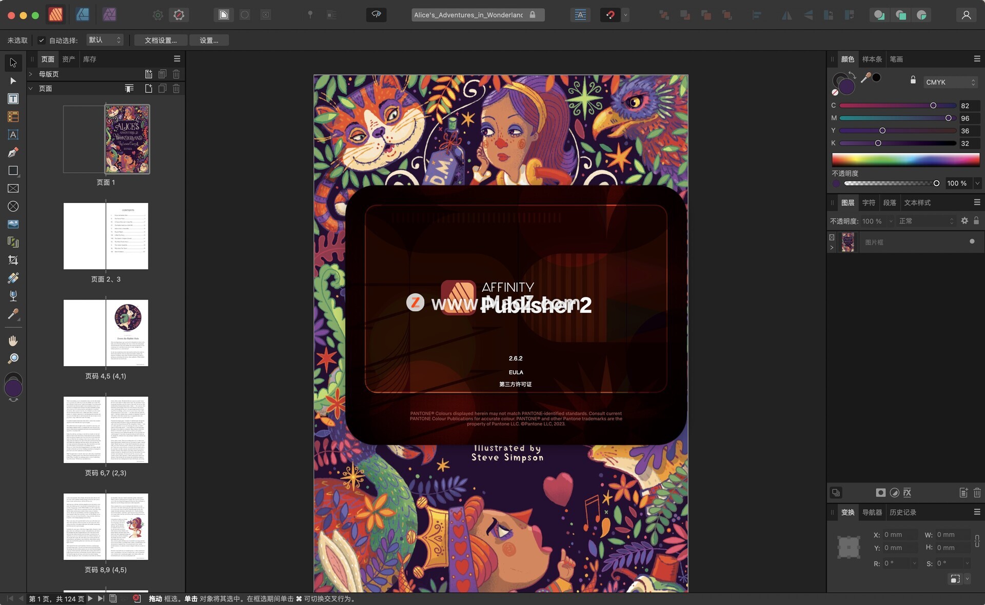Set fill to none swatch

pos(835,92)
